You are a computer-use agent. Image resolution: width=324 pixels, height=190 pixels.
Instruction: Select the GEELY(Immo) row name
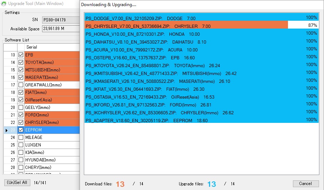(x=37, y=107)
